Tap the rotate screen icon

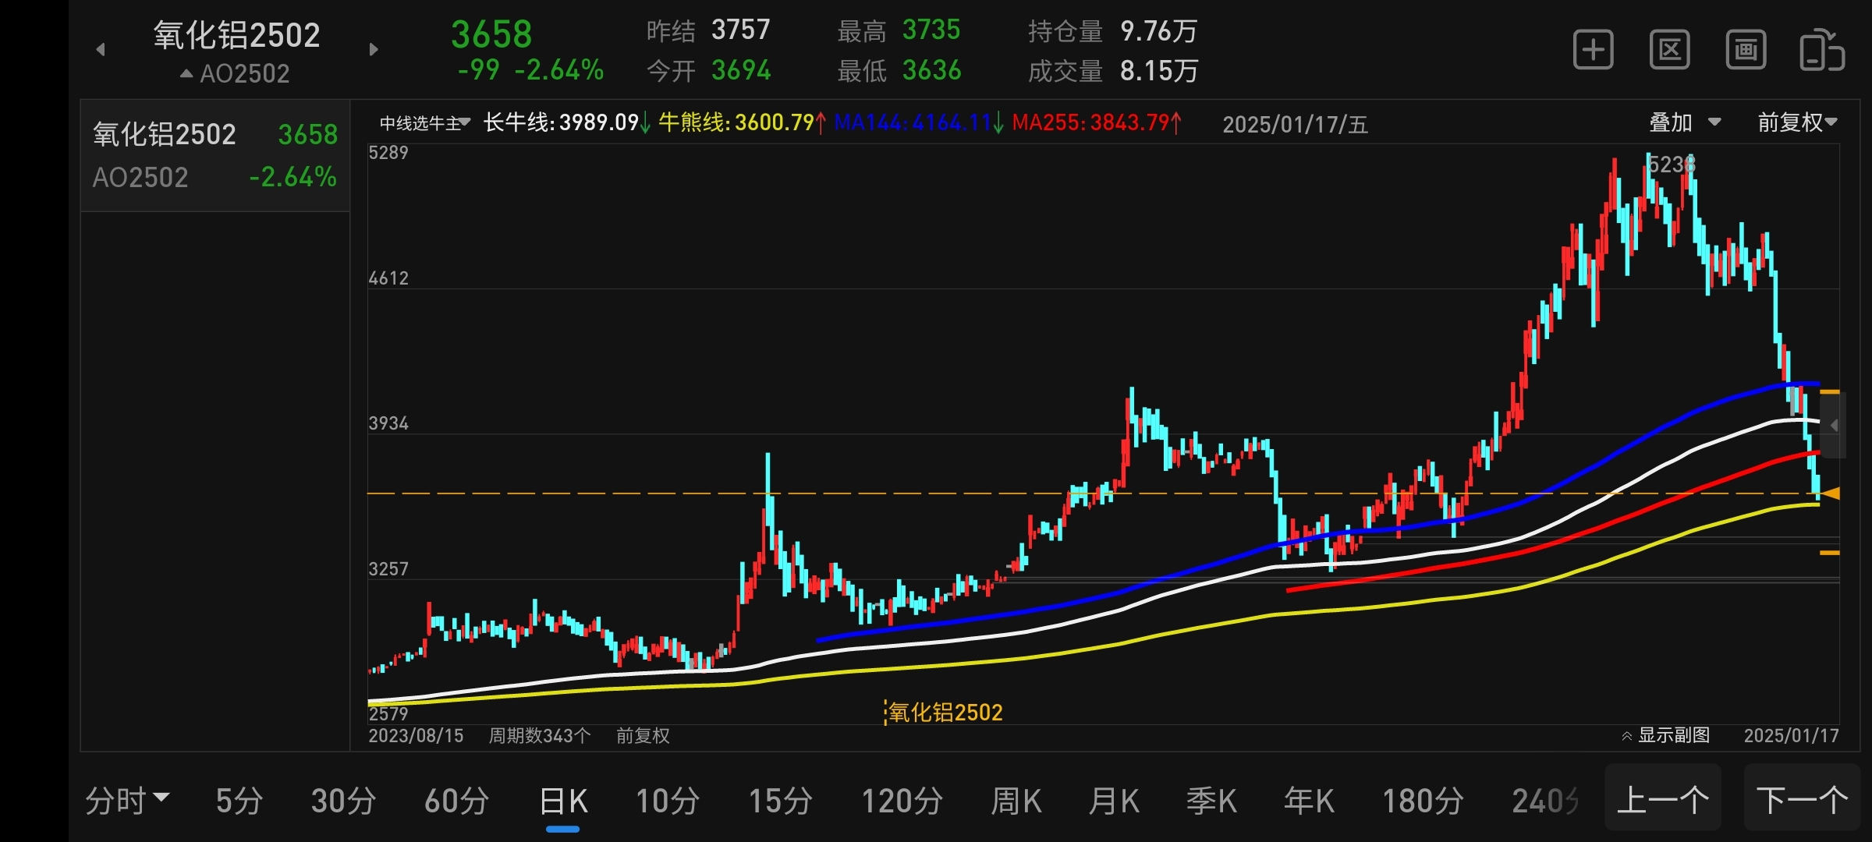click(1821, 51)
